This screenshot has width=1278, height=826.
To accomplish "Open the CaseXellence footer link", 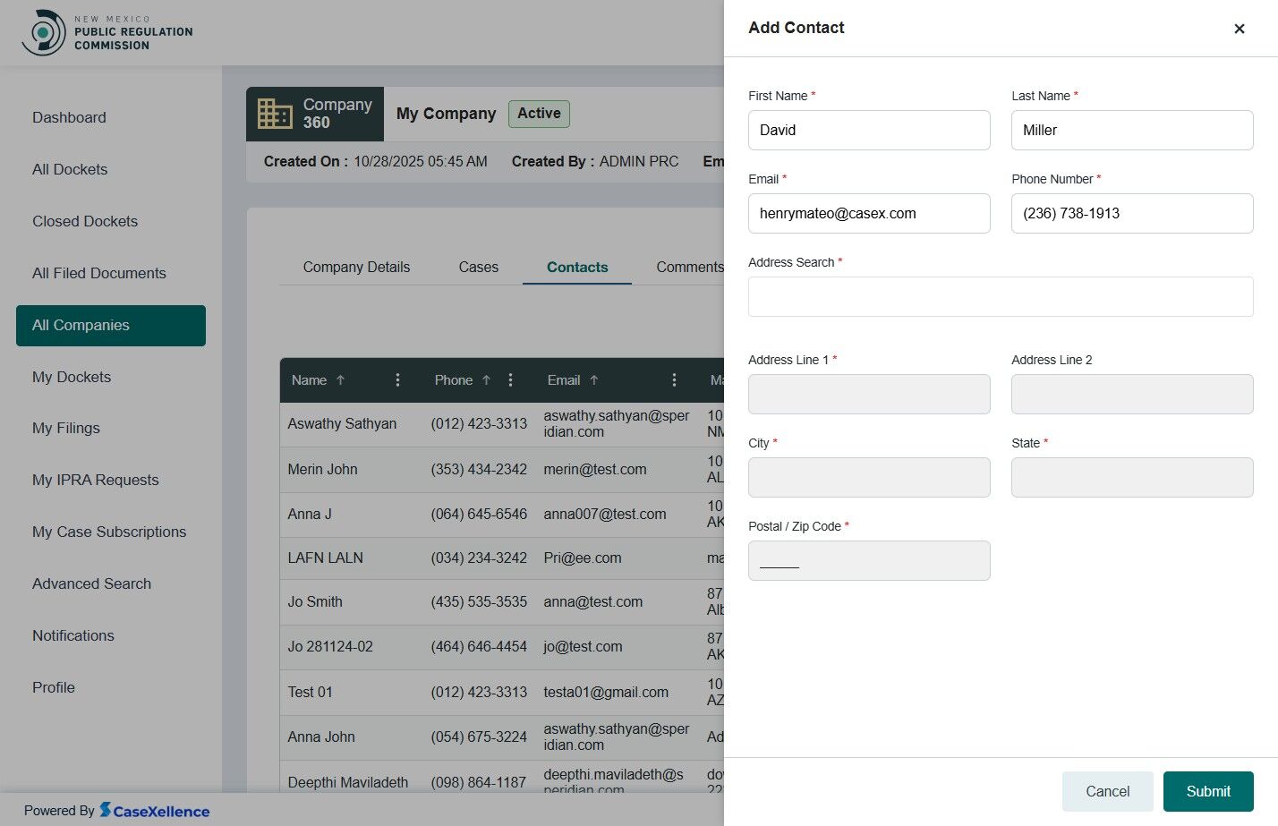I will pos(154,811).
